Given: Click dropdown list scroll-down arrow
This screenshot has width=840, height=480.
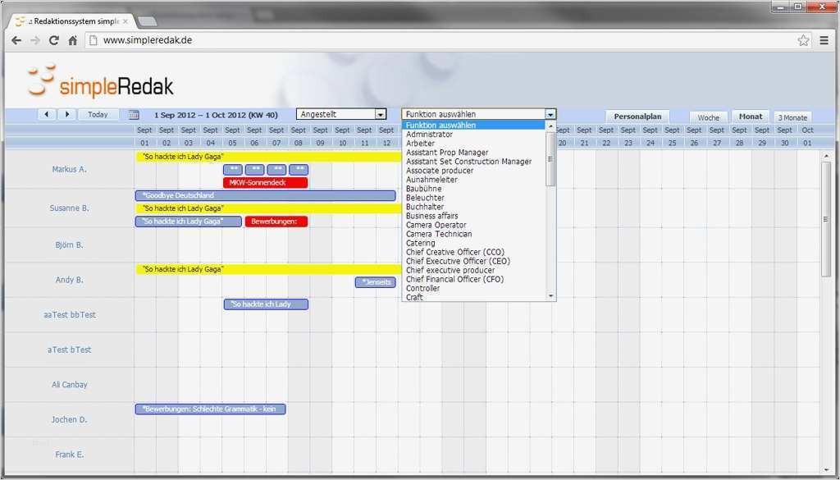Looking at the screenshot, I should (x=550, y=296).
